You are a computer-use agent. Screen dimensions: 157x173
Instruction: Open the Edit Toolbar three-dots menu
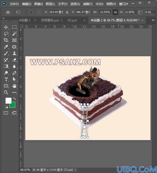point(14,92)
